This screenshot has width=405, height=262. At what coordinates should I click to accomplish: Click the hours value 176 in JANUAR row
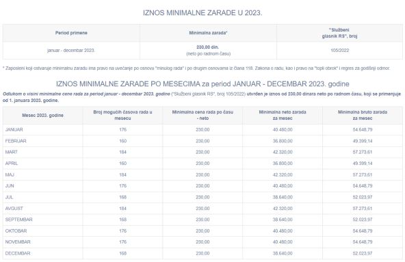point(122,130)
